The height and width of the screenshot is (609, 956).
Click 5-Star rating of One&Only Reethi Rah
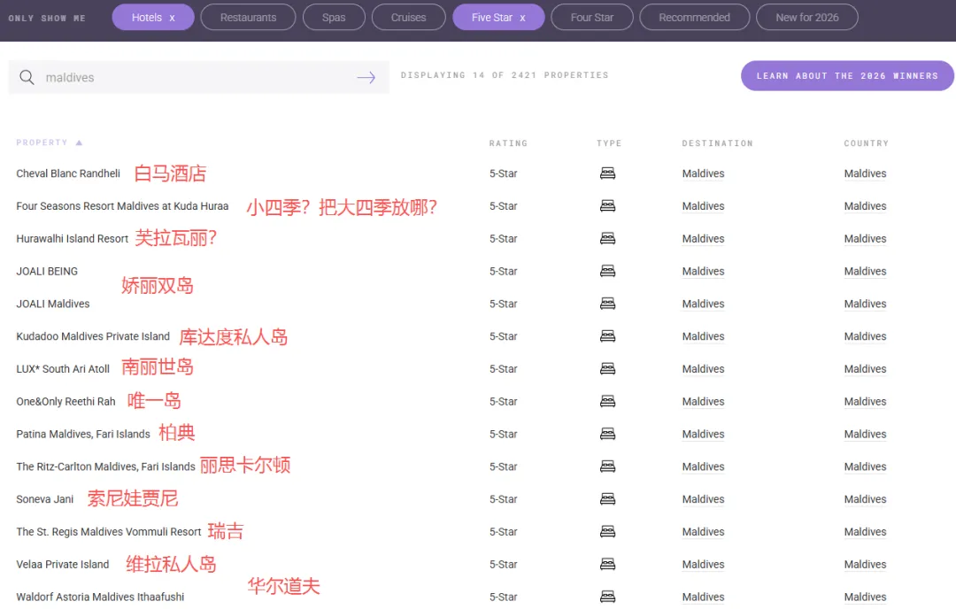pos(503,401)
